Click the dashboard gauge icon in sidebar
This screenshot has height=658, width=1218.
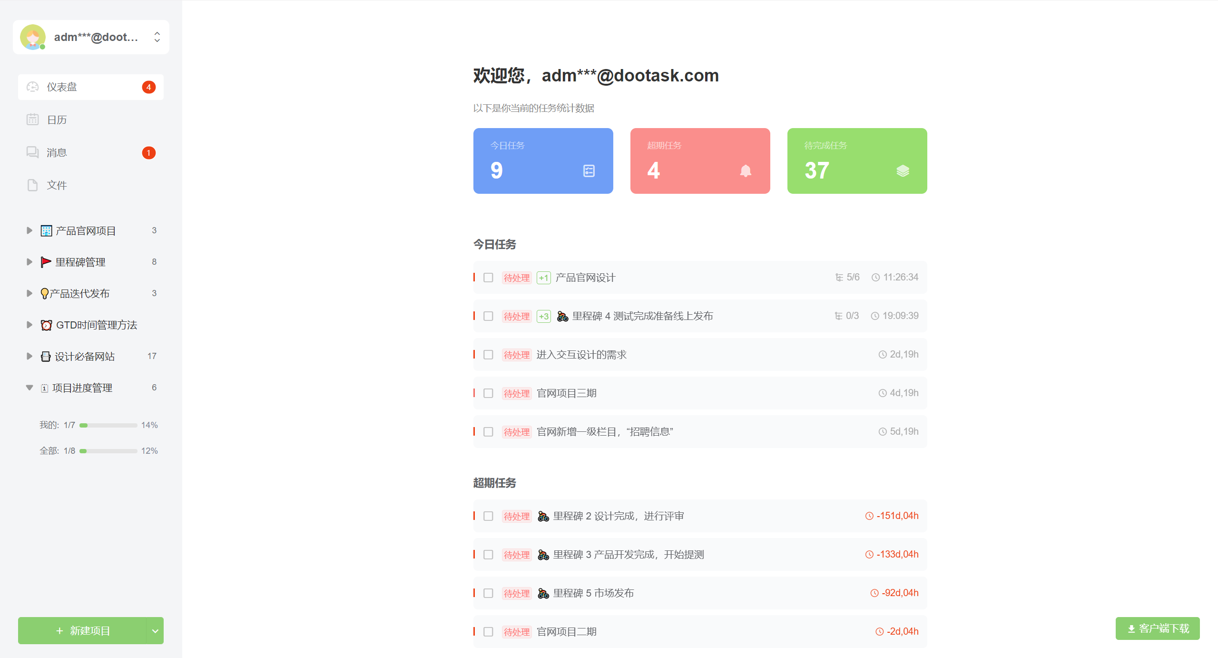pos(32,87)
